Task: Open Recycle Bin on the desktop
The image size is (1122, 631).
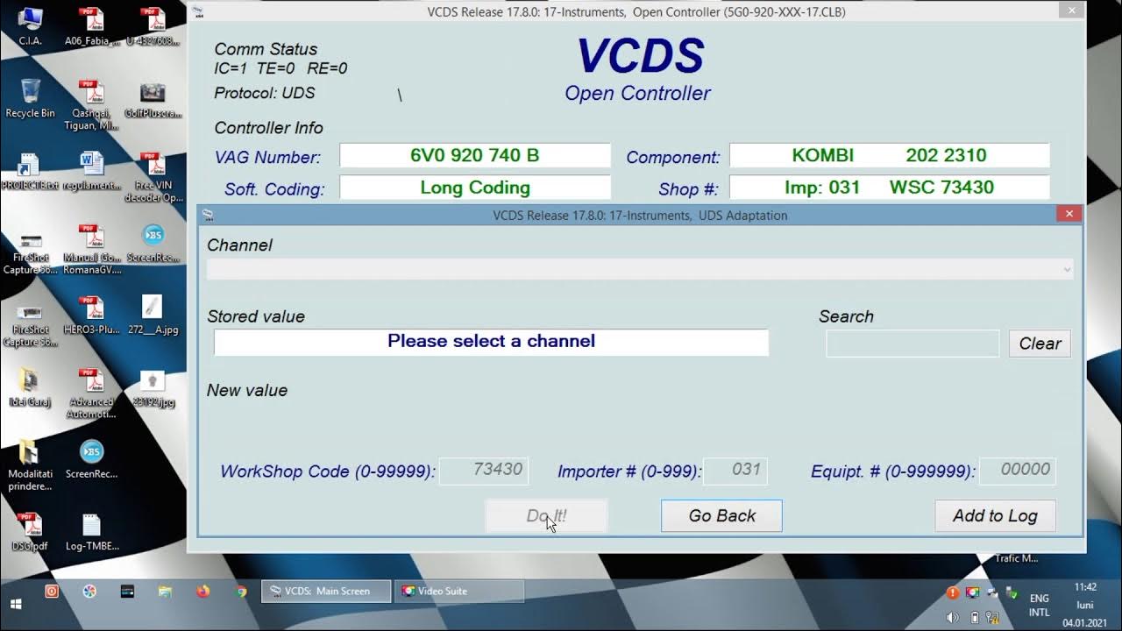Action: (30, 98)
